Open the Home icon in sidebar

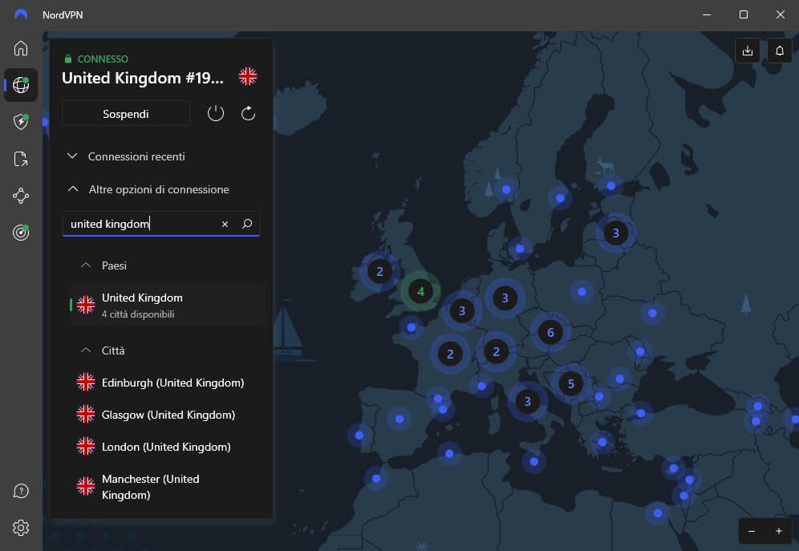[x=21, y=48]
